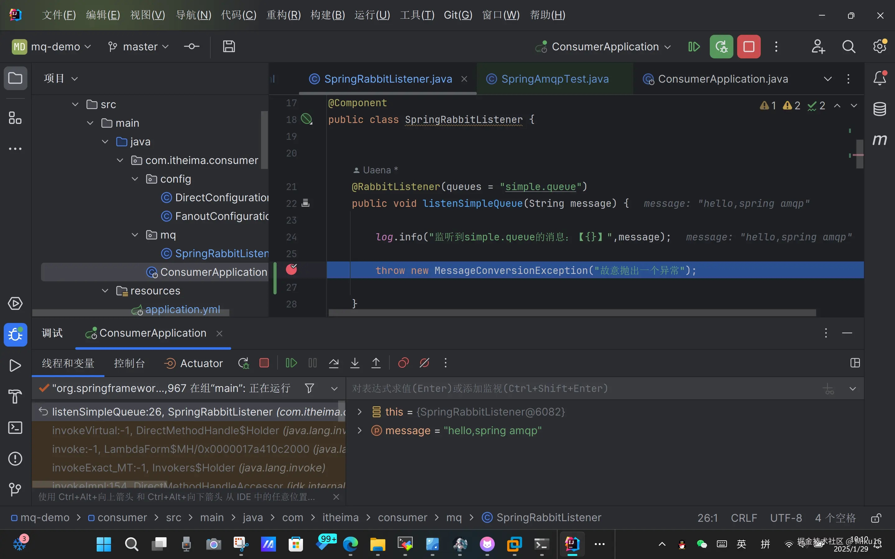
Task: Toggle Mute Breakpoints in debugger
Action: click(424, 363)
